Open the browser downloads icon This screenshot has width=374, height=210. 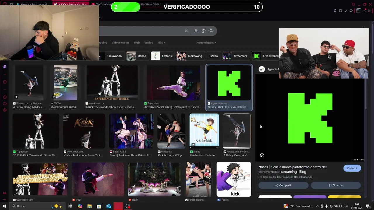(x=364, y=11)
